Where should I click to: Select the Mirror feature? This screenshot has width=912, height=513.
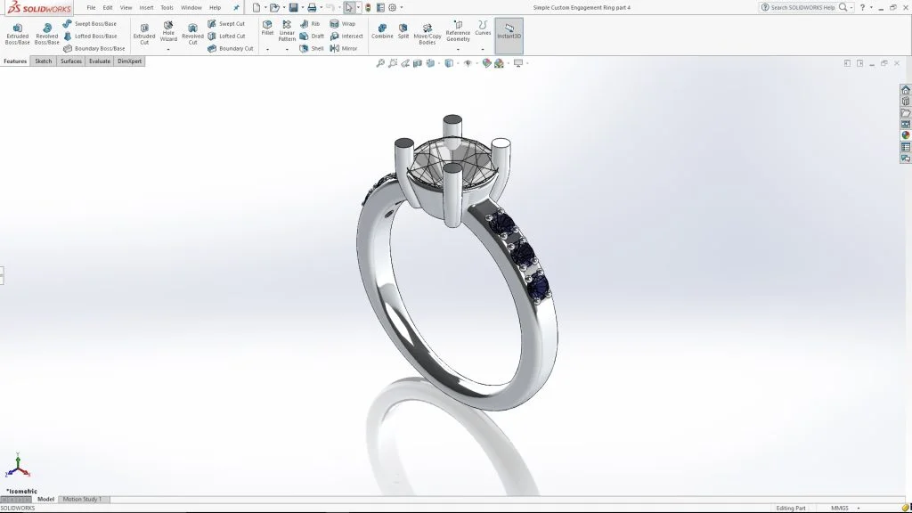coord(344,49)
